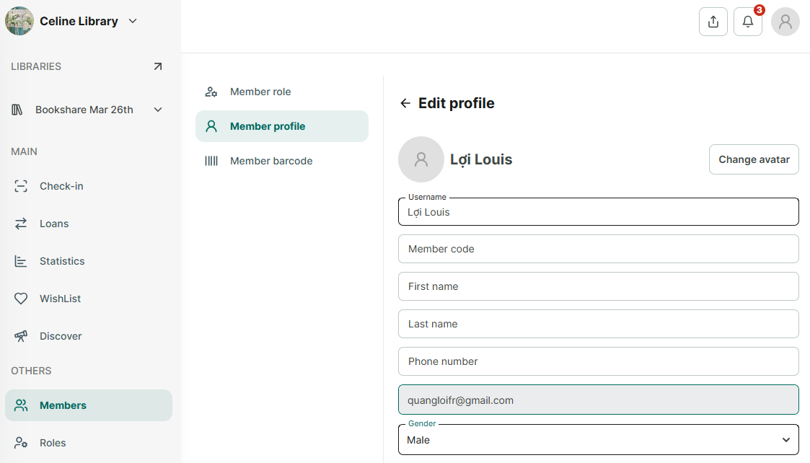
Task: Click the Statistics chart icon
Action: tap(21, 262)
